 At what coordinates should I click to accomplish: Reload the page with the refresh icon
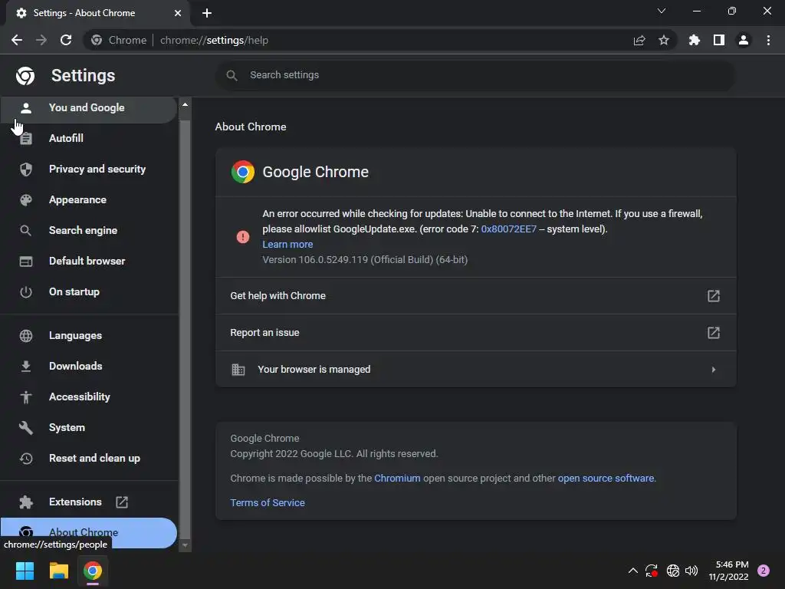point(66,40)
